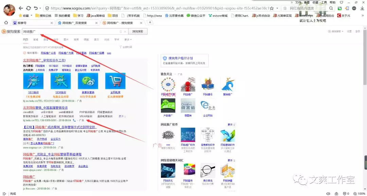
Task: Open the 帮助 menu
Action: (x=332, y=2)
